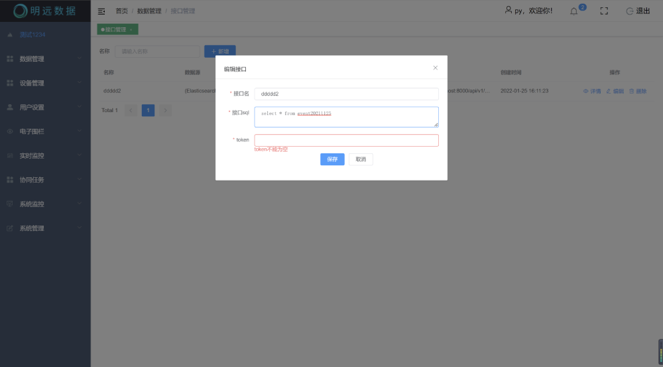Click the 取消 button
The width and height of the screenshot is (663, 367).
[361, 159]
